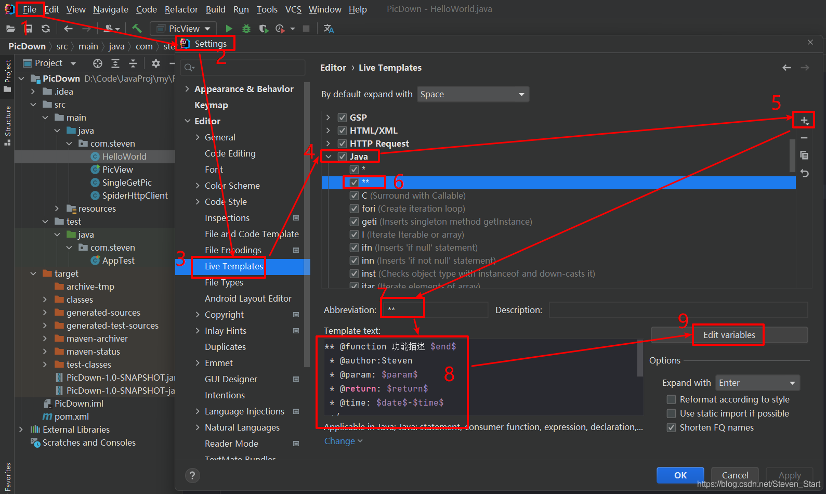Click the OK button
The width and height of the screenshot is (826, 494).
pyautogui.click(x=680, y=475)
